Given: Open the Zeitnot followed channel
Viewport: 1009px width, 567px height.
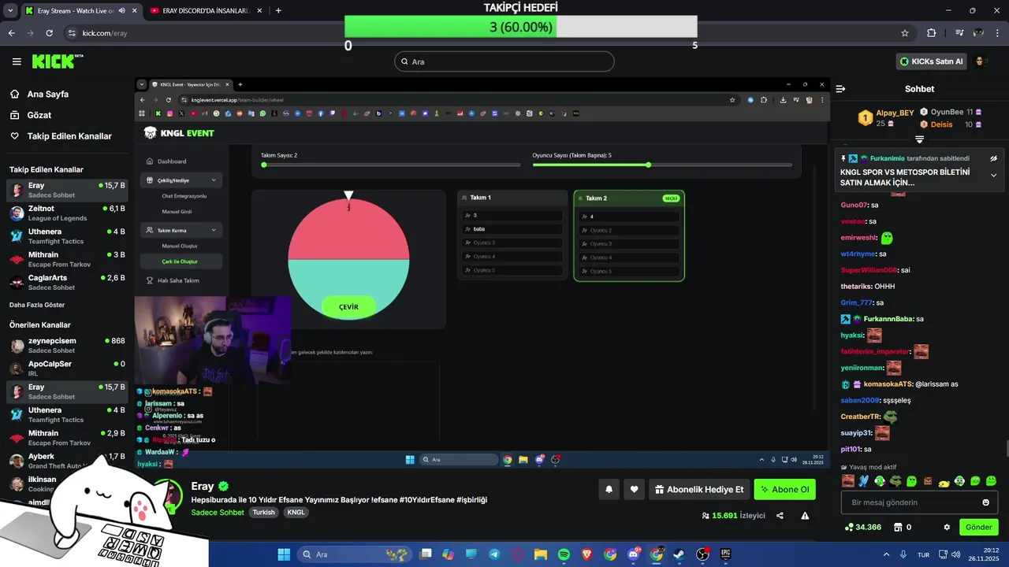Looking at the screenshot, I should point(65,213).
